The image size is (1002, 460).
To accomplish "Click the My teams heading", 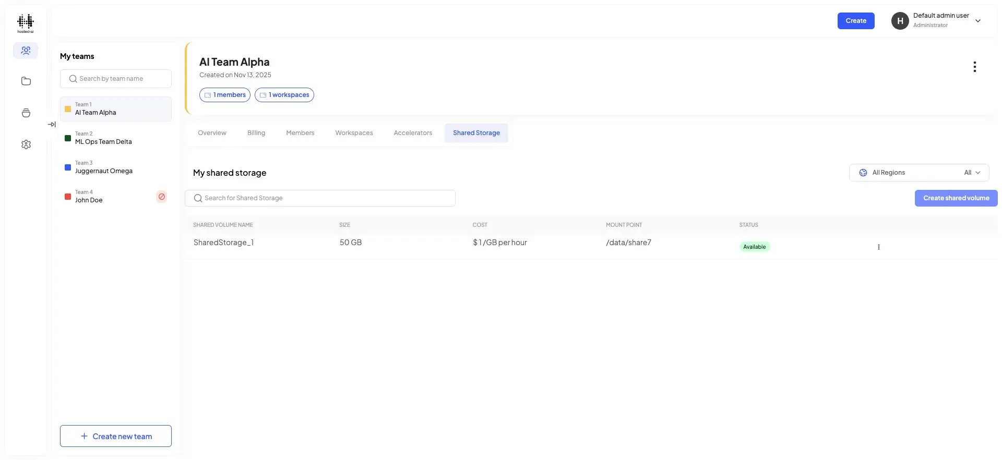I will tap(77, 56).
